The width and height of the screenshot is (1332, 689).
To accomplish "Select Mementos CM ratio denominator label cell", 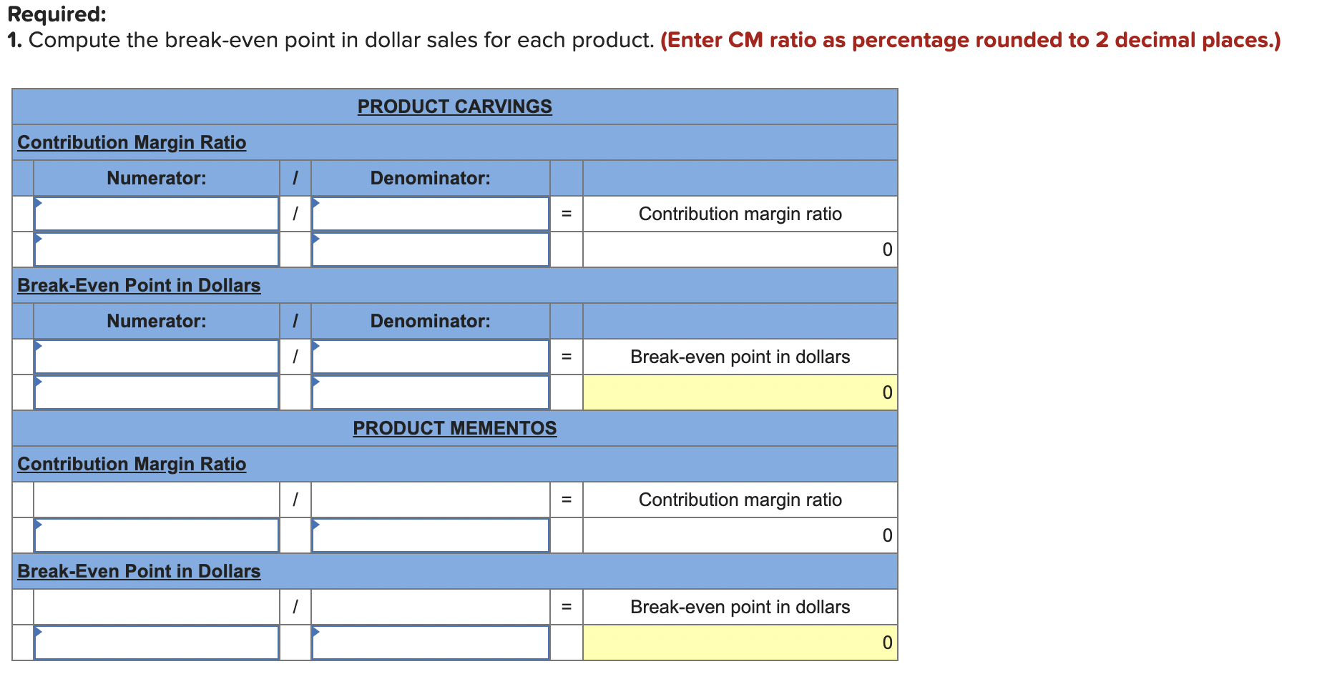I will point(431,500).
